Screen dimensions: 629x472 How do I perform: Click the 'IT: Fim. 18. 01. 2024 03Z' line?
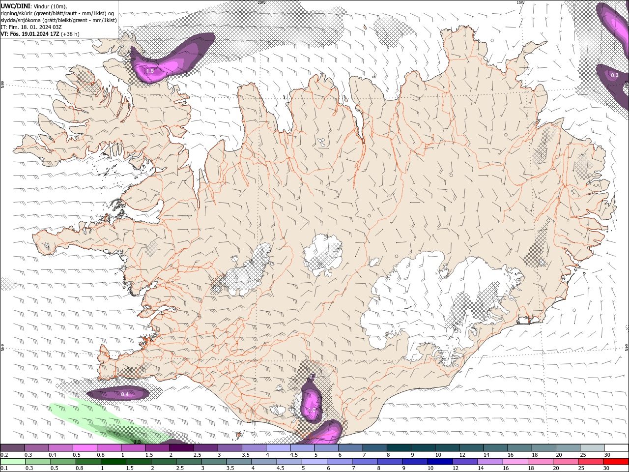(x=31, y=27)
